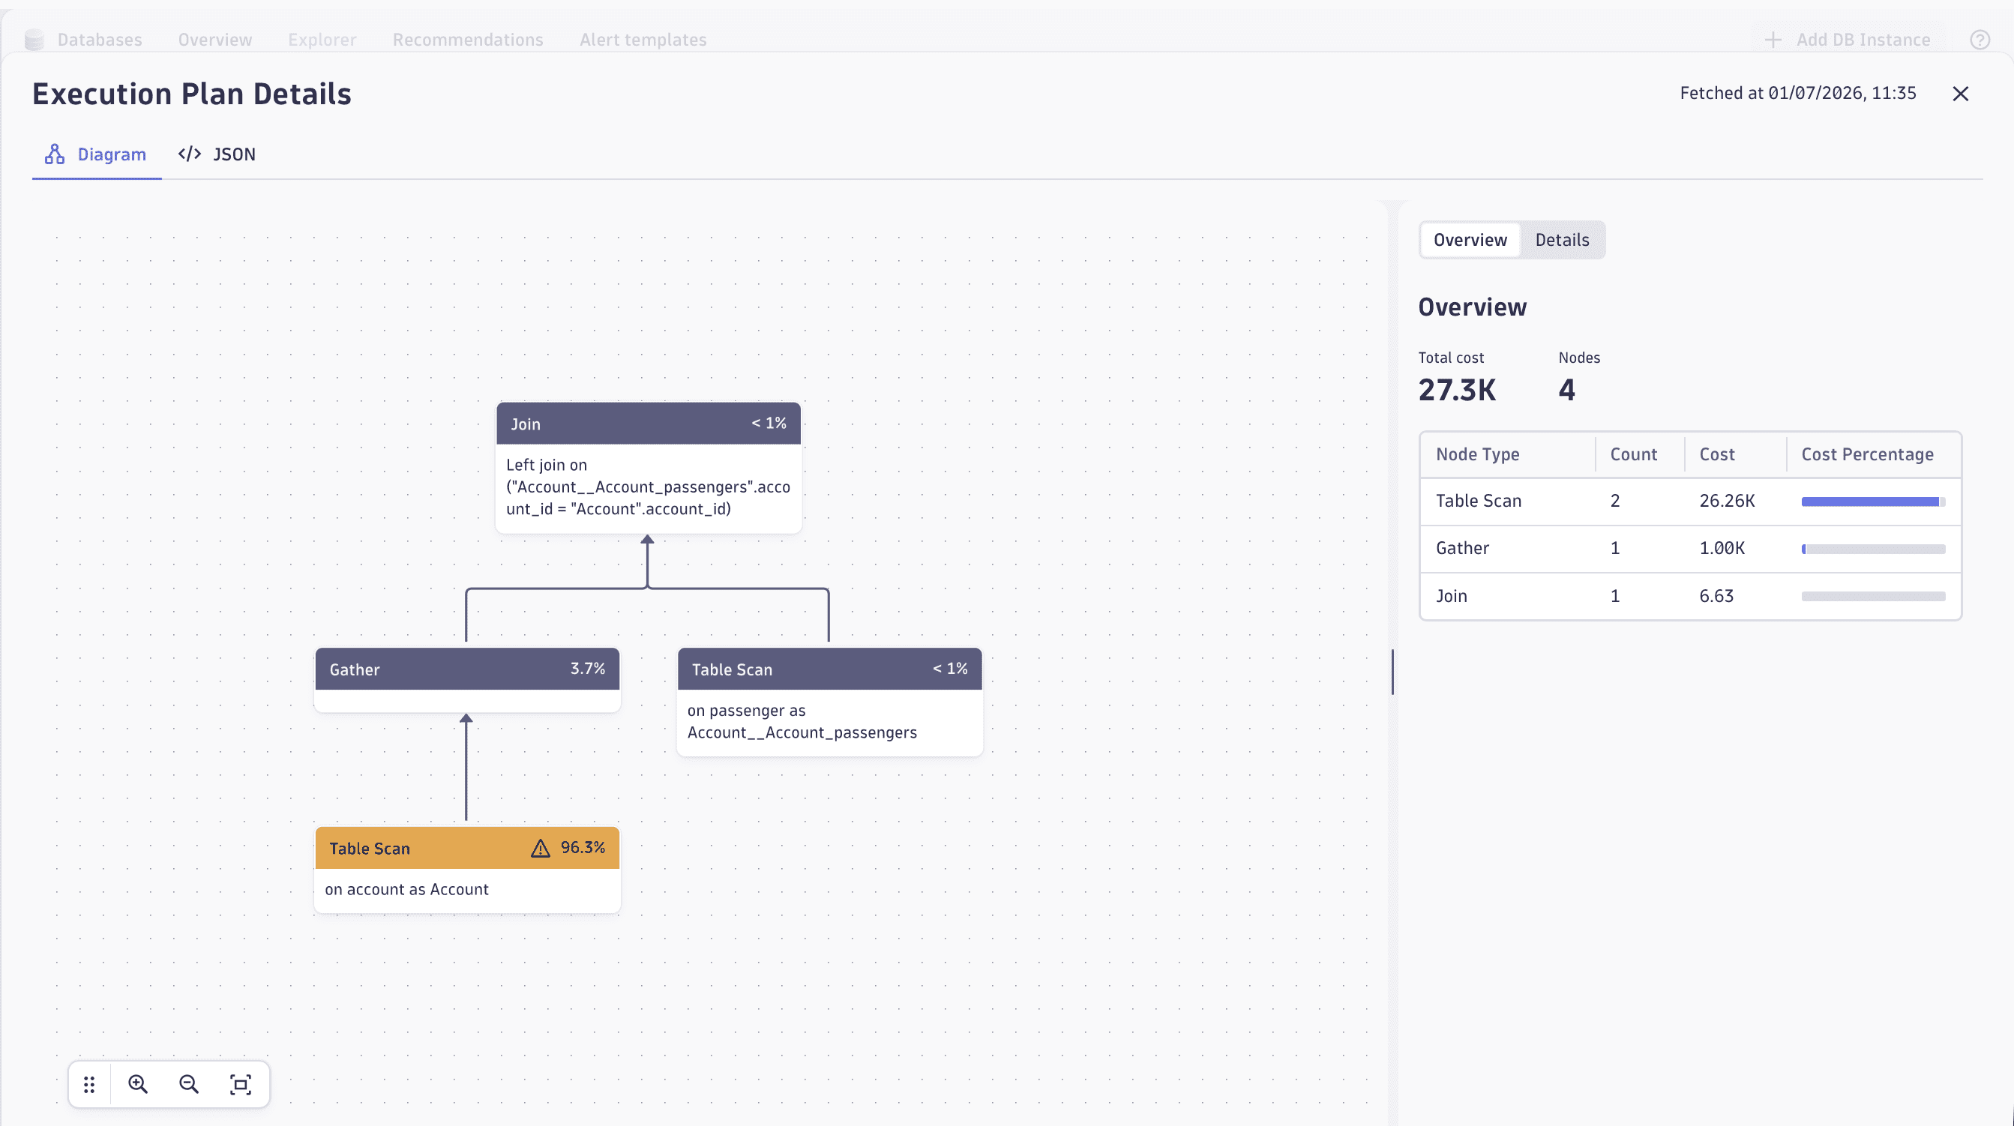Select the Gather node in diagram
The image size is (2014, 1126).
click(x=466, y=678)
